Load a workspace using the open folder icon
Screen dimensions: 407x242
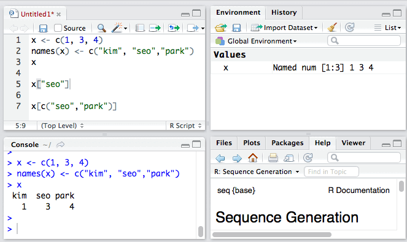coord(220,28)
